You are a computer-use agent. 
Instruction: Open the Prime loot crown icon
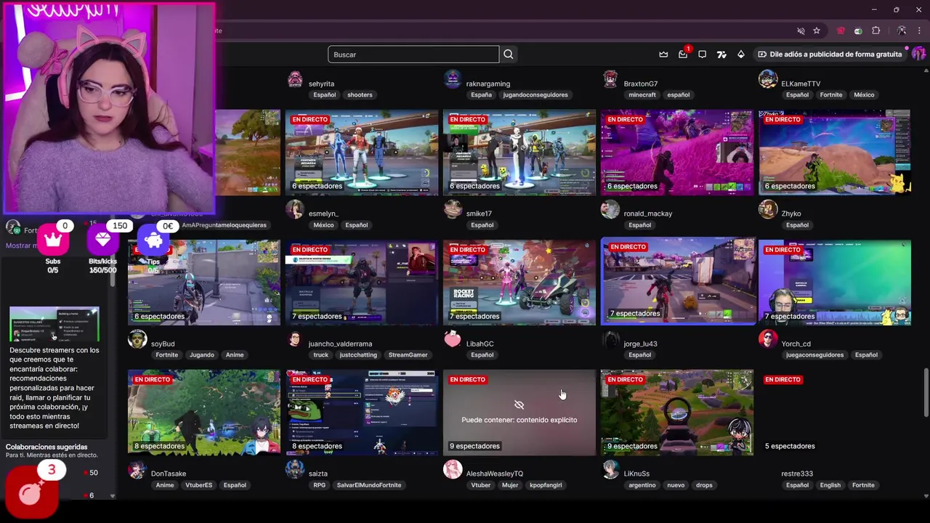[663, 54]
